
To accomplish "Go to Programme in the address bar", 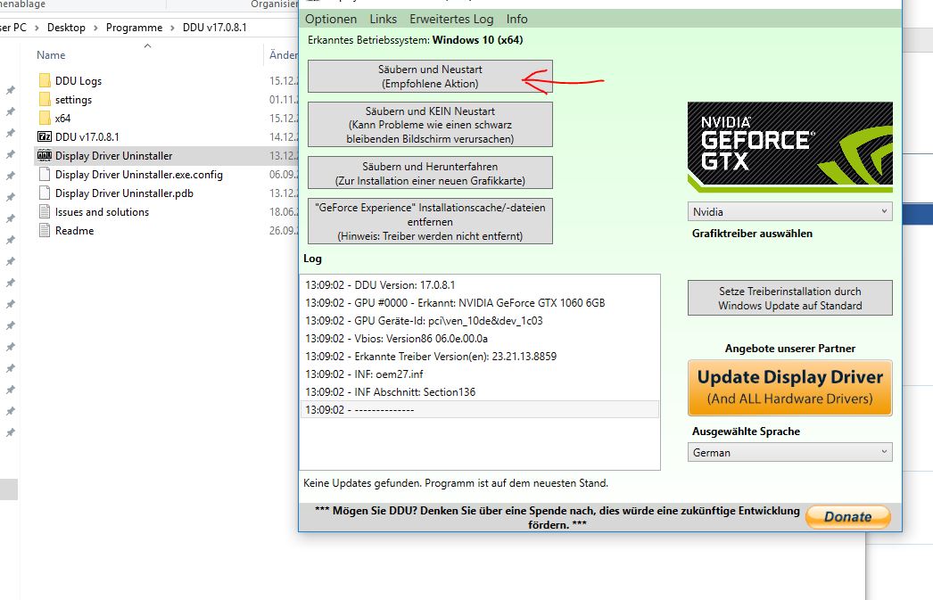I will (134, 28).
